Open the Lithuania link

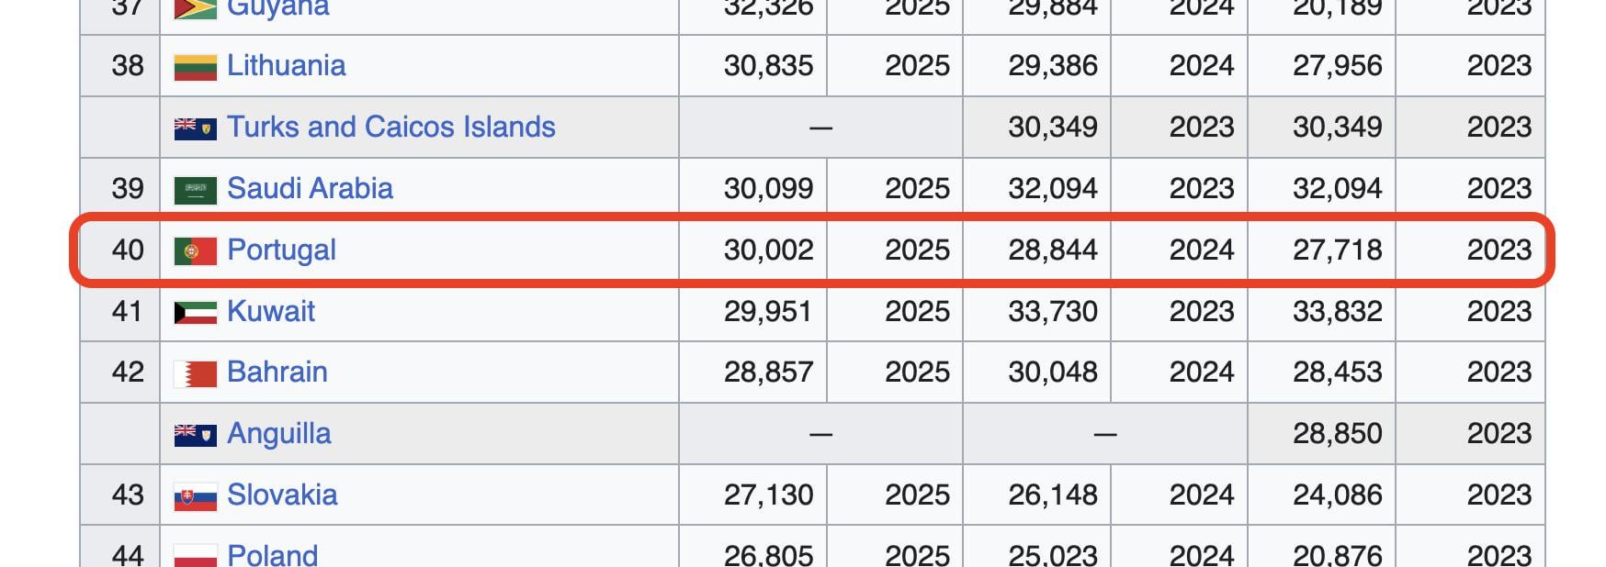click(286, 66)
